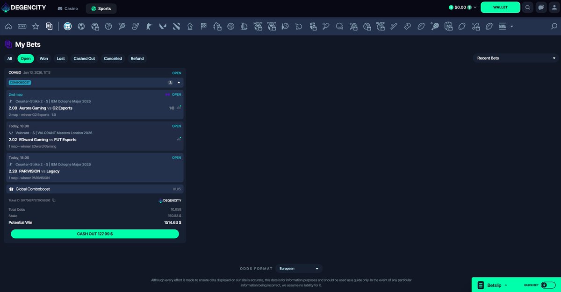Select the League of Legends icon
The image size is (561, 292).
[x=244, y=27]
